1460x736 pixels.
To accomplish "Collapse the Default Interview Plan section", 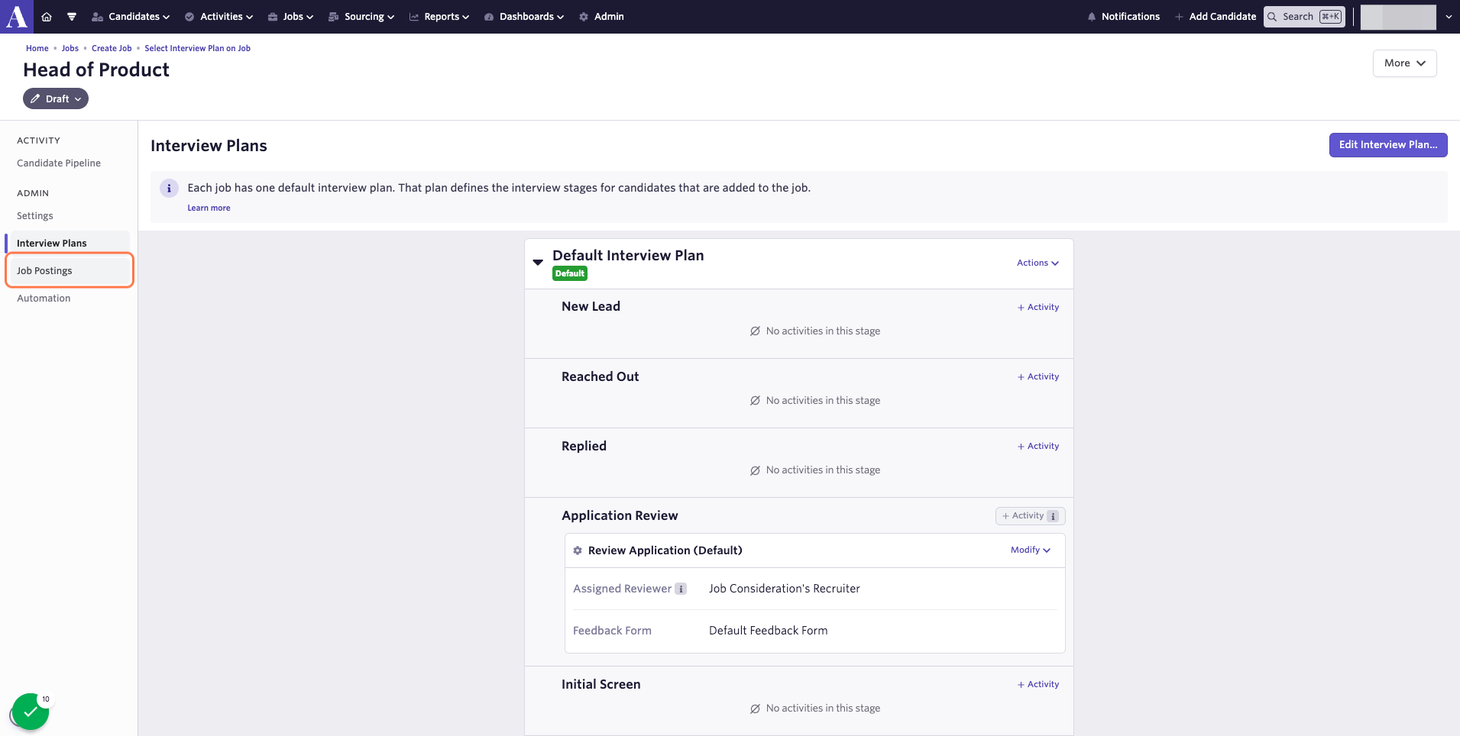I will 538,262.
